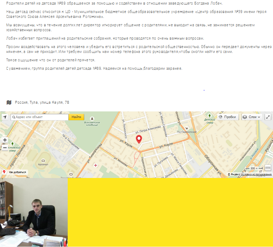Zoom in with the map plus button
The height and width of the screenshot is (247, 273).
pyautogui.click(x=5, y=140)
